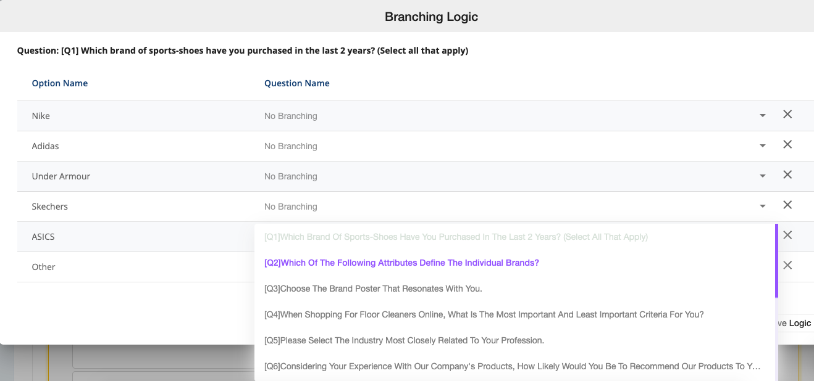This screenshot has height=381, width=814.
Task: Click the Under Armour option name
Action: pos(61,176)
